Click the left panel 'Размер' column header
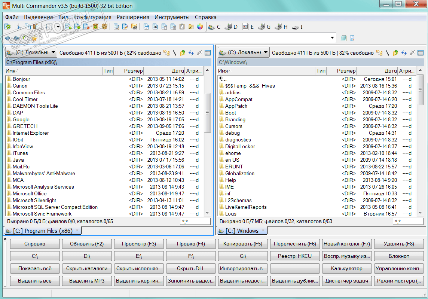This screenshot has height=299, width=428. point(129,71)
